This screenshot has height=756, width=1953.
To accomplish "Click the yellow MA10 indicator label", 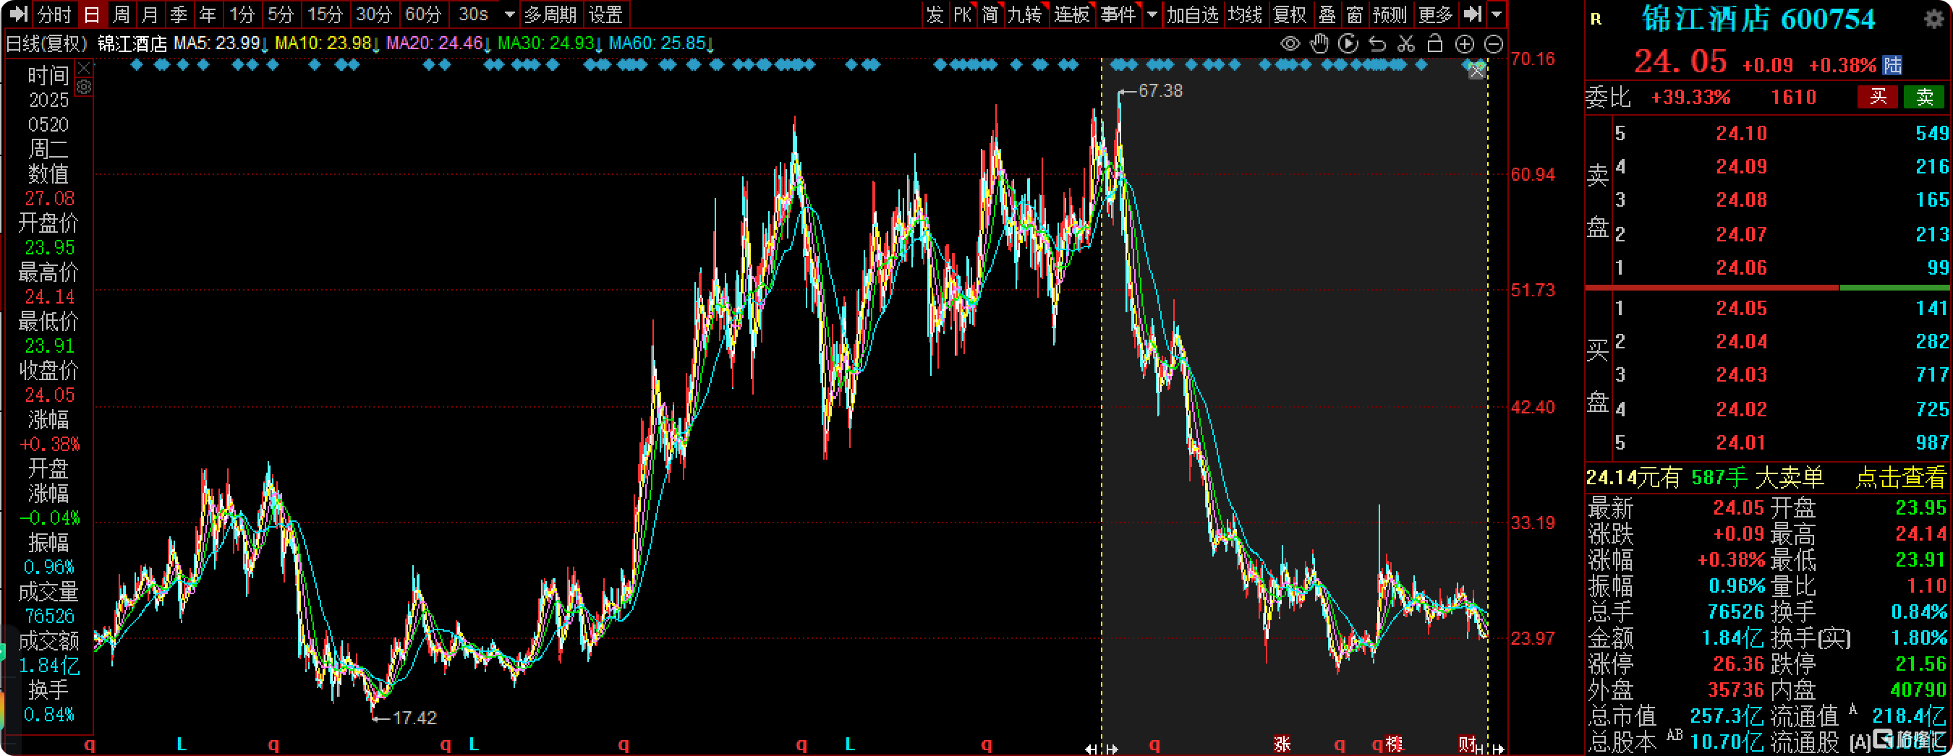I will tap(327, 43).
